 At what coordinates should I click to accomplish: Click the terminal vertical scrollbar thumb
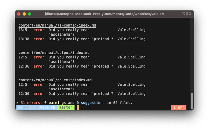pyautogui.click(x=192, y=101)
